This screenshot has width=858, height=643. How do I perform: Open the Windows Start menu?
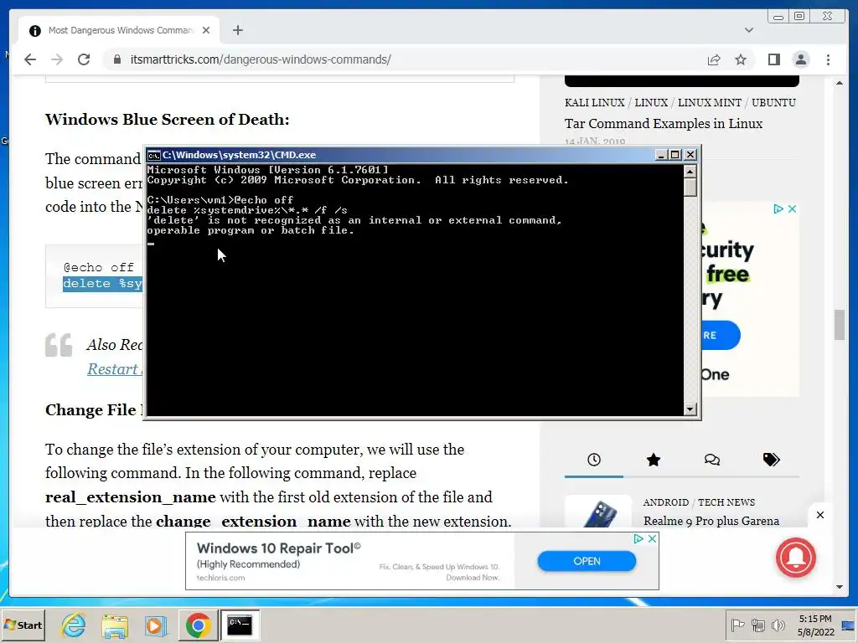tap(23, 625)
